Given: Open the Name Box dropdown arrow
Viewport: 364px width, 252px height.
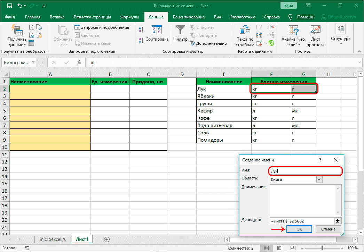Looking at the screenshot, I should click(33, 62).
